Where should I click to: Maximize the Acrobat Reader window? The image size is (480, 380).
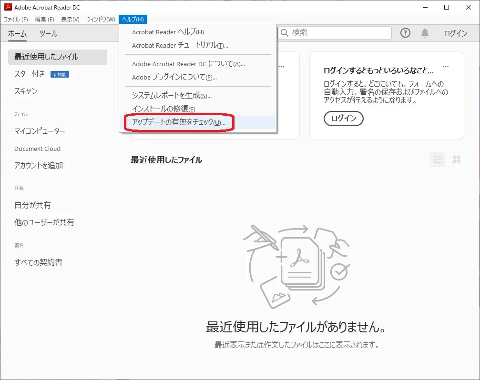[447, 7]
